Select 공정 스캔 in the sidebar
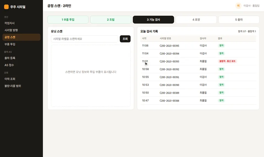Viewport: 264px width, 157px height. (x=21, y=37)
